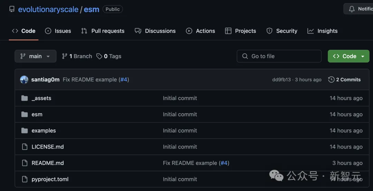This screenshot has width=373, height=191.
Task: Open the evolutionaryscale owner link
Action: click(48, 9)
